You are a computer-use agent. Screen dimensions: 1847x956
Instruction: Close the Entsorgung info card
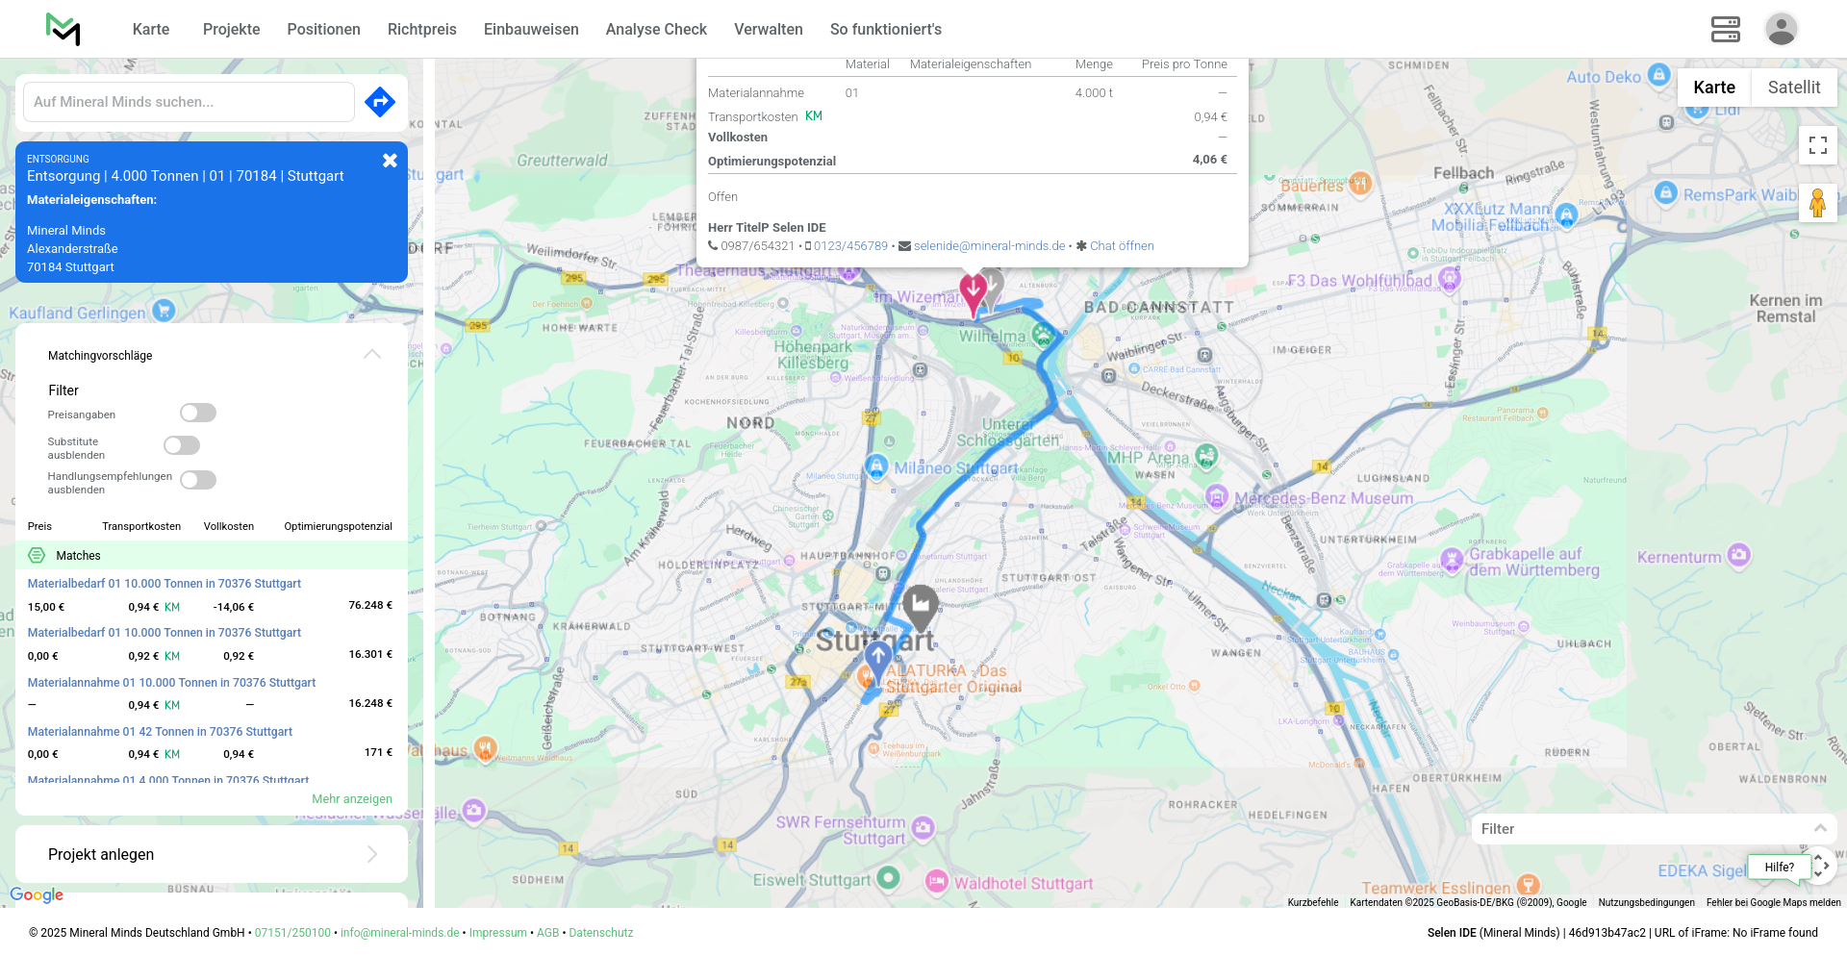[390, 161]
